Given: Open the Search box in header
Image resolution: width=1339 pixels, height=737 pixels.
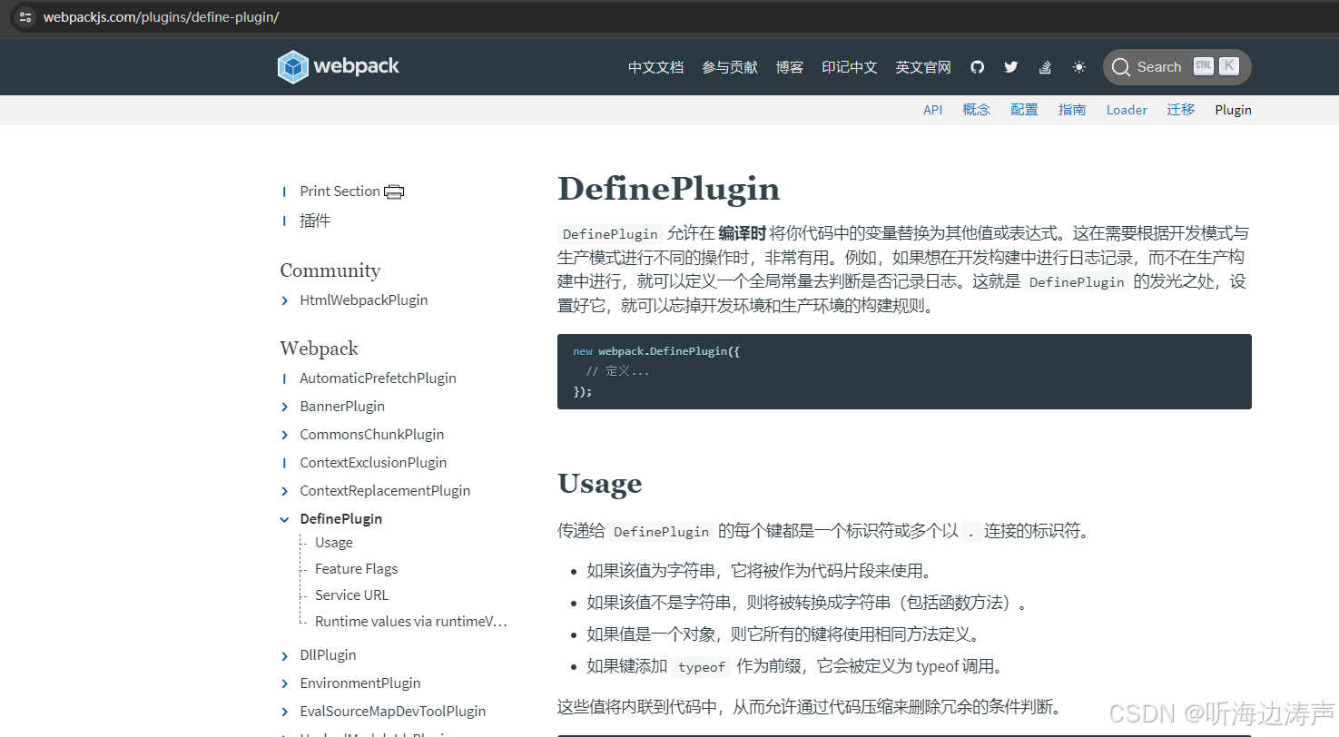Looking at the screenshot, I should [x=1177, y=67].
